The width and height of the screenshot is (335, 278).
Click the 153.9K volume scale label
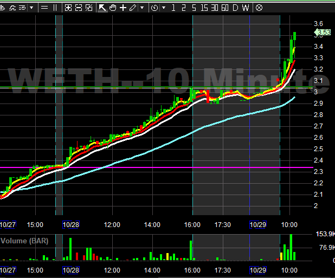325,234
